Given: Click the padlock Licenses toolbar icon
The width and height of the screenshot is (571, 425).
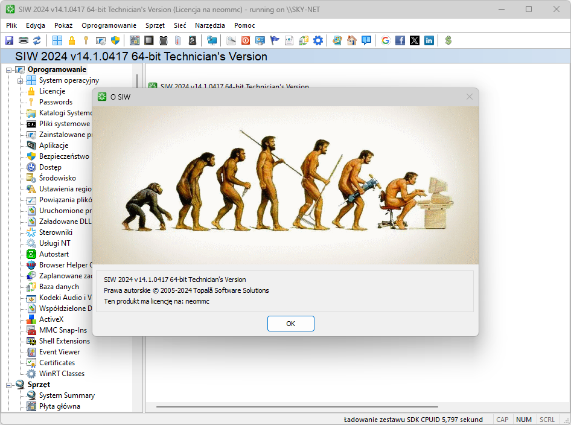Looking at the screenshot, I should 72,40.
